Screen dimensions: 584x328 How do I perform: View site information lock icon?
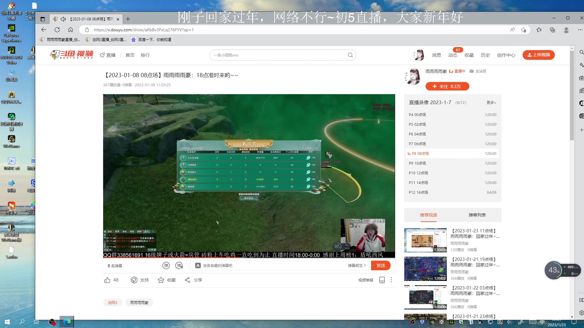pyautogui.click(x=87, y=30)
